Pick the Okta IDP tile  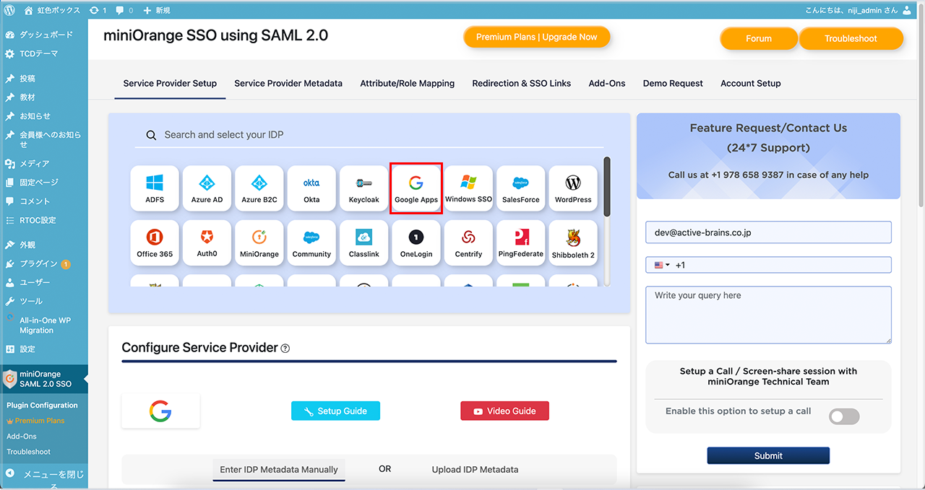tap(311, 188)
